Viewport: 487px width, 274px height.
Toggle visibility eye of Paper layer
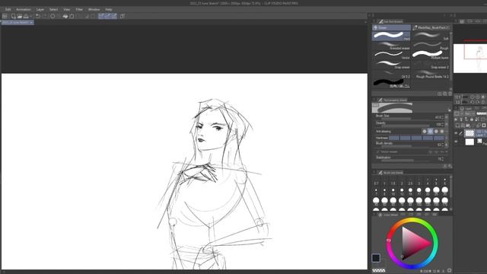point(456,142)
